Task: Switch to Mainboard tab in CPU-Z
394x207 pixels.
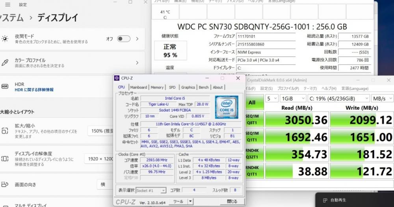Action: (138, 87)
